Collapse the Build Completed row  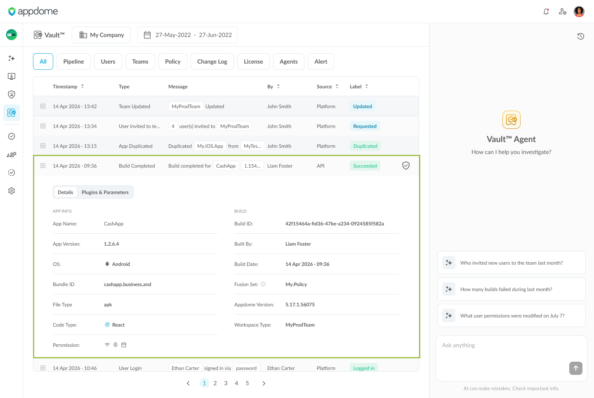coord(43,166)
